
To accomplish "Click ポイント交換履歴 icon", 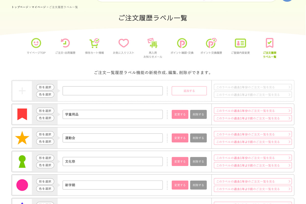I will point(211,43).
